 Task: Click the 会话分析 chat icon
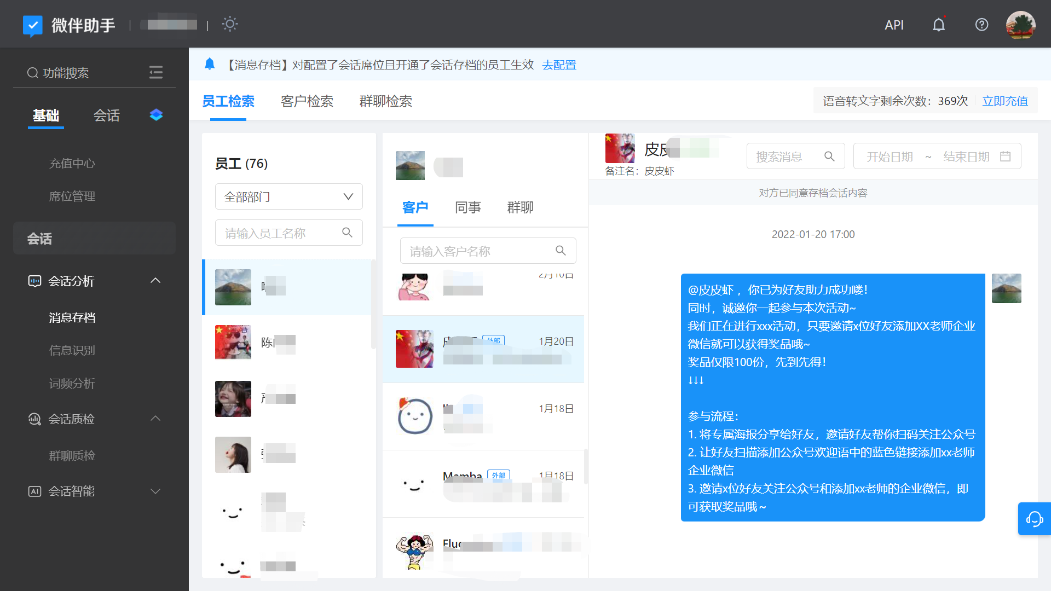[x=34, y=281]
